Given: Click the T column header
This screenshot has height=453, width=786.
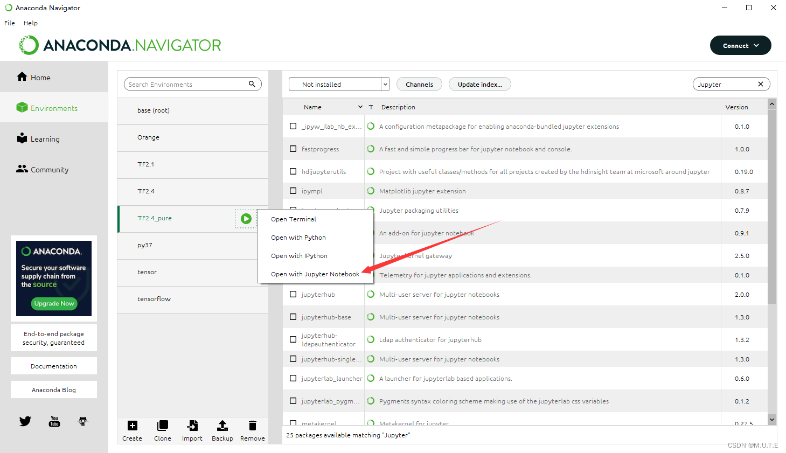Looking at the screenshot, I should [371, 107].
